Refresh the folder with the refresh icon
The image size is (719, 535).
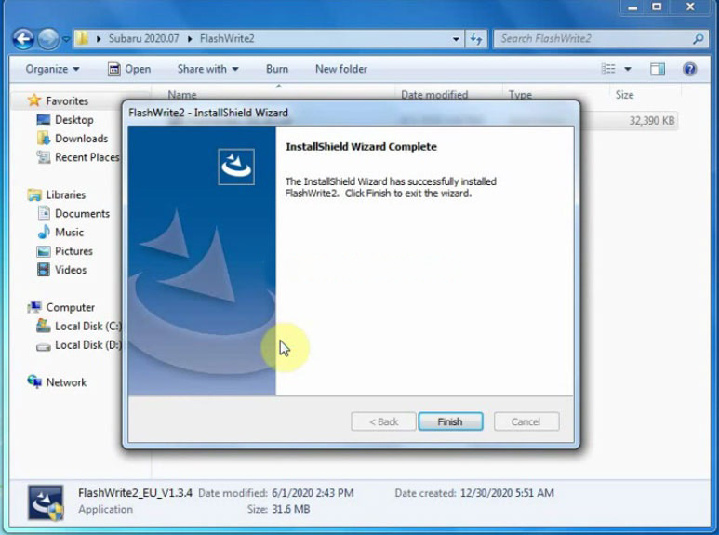click(x=476, y=39)
